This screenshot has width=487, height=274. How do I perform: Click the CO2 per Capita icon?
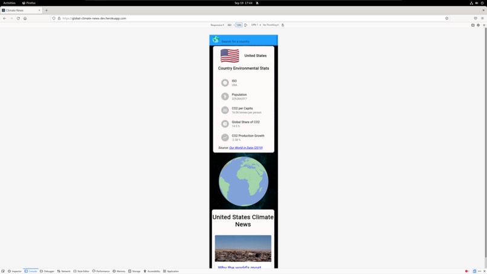pyautogui.click(x=225, y=110)
